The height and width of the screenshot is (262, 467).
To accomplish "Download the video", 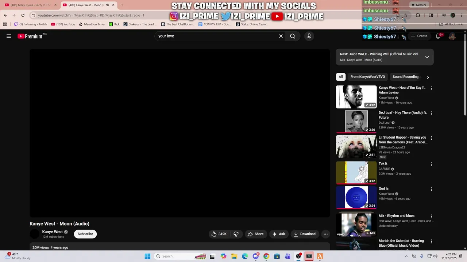I will click(x=305, y=234).
